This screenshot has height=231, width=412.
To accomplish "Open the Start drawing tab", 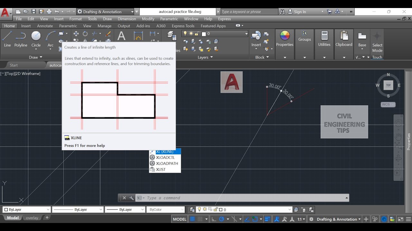I will (14, 65).
